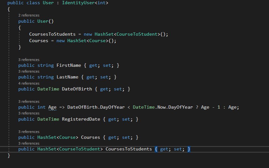
Task: Click the class closing brace at bottom
Action: 9,155
